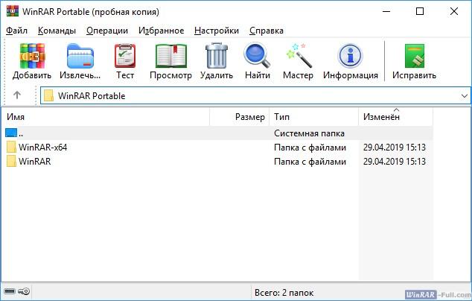Click Папка с файлами in WinRAR-x64 row

(310, 148)
